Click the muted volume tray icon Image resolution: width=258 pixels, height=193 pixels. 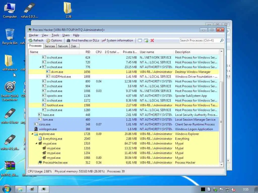coord(233,189)
